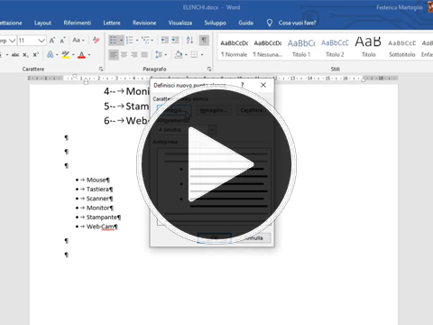Click the Decrease font size icon

pyautogui.click(x=62, y=41)
